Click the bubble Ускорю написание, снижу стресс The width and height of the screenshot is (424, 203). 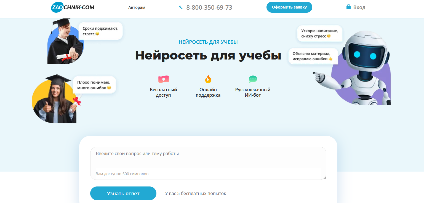[319, 33]
